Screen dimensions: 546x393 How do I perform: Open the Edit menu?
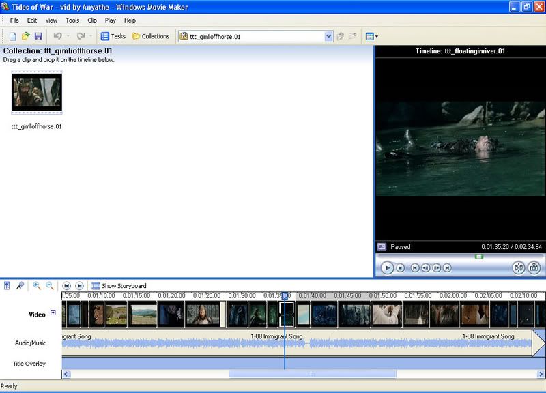tap(32, 20)
